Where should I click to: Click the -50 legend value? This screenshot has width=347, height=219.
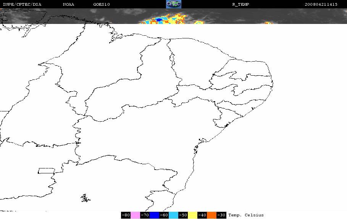pyautogui.click(x=183, y=215)
